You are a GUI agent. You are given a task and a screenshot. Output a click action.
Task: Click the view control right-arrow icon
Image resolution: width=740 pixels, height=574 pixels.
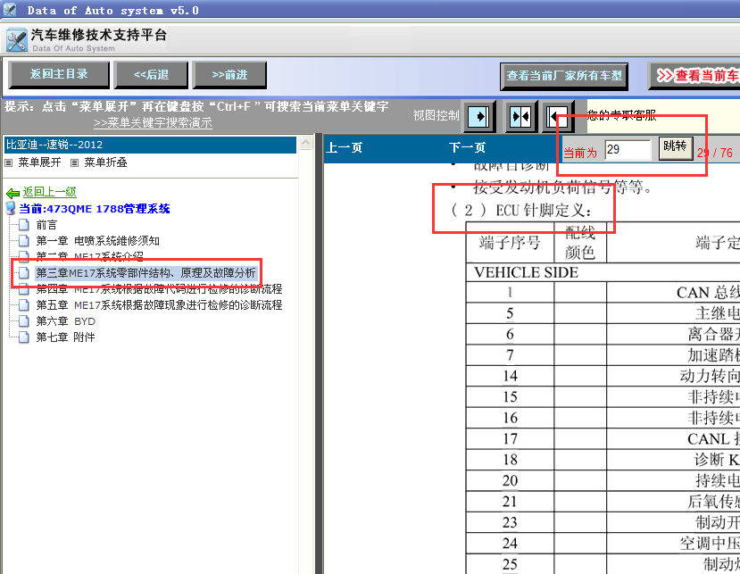click(x=479, y=116)
